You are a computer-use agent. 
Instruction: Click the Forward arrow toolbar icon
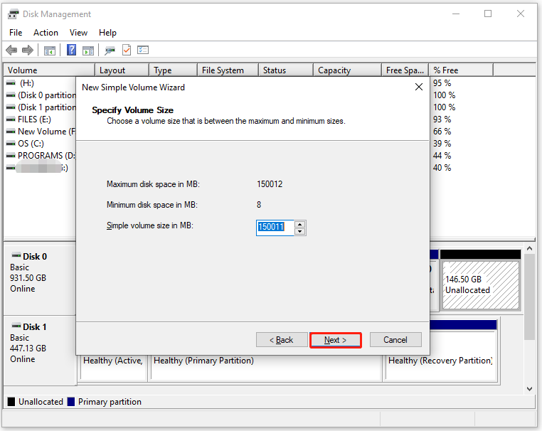coord(27,50)
